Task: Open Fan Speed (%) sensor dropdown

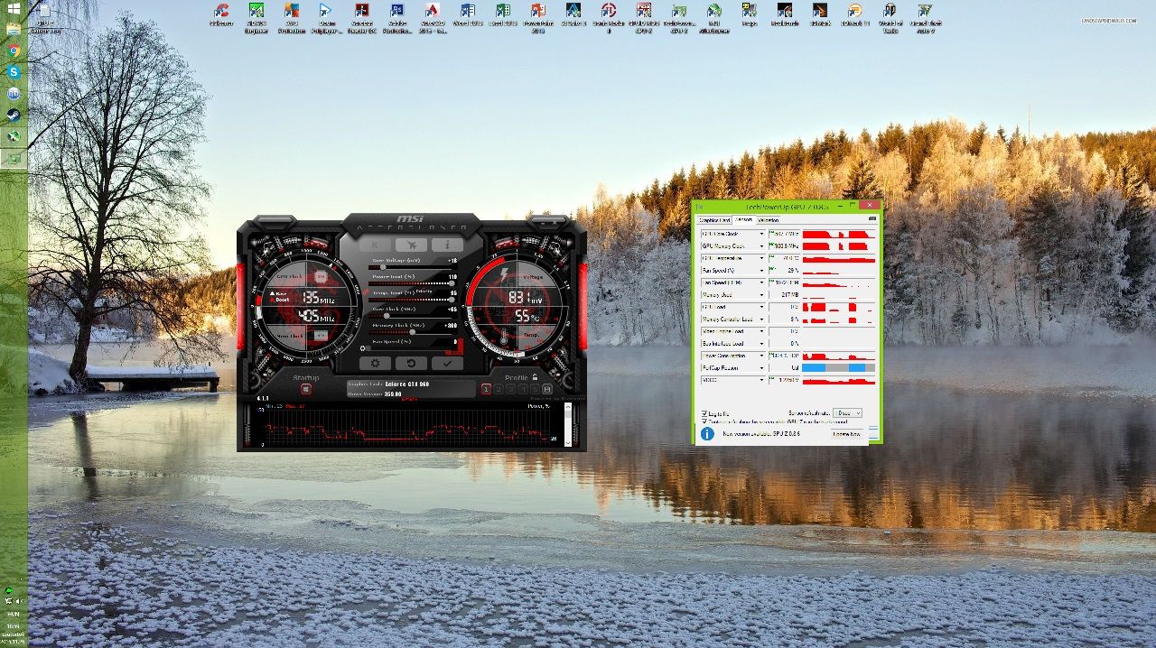Action: (x=761, y=271)
